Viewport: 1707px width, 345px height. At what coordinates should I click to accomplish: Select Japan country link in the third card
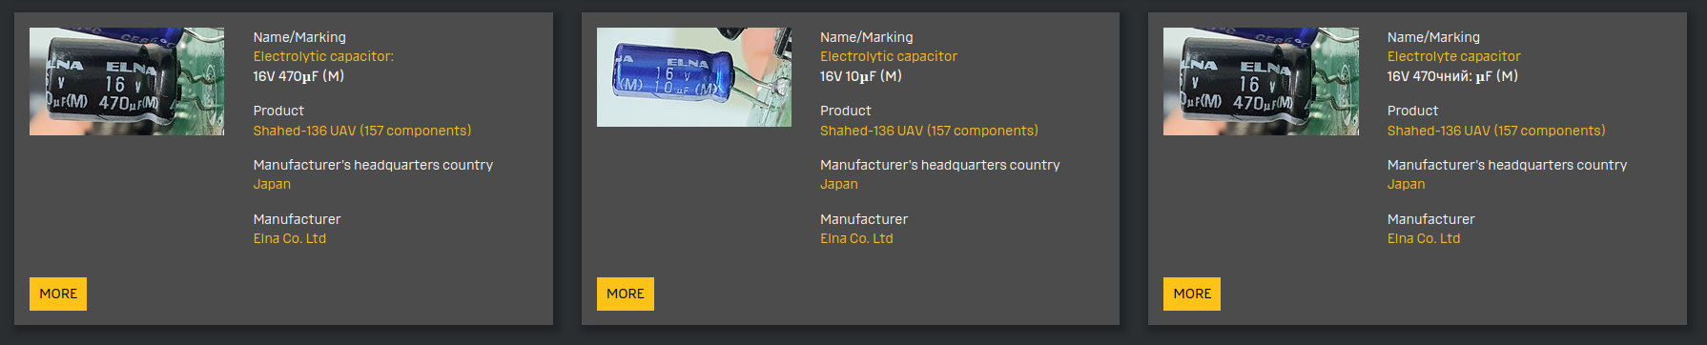pyautogui.click(x=1406, y=184)
